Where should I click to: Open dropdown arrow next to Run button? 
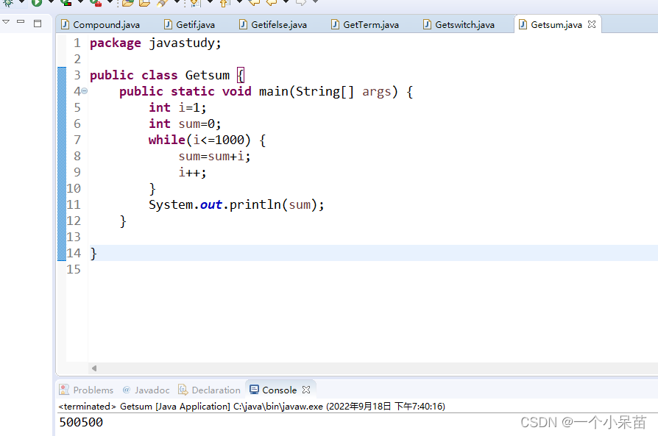(50, 2)
